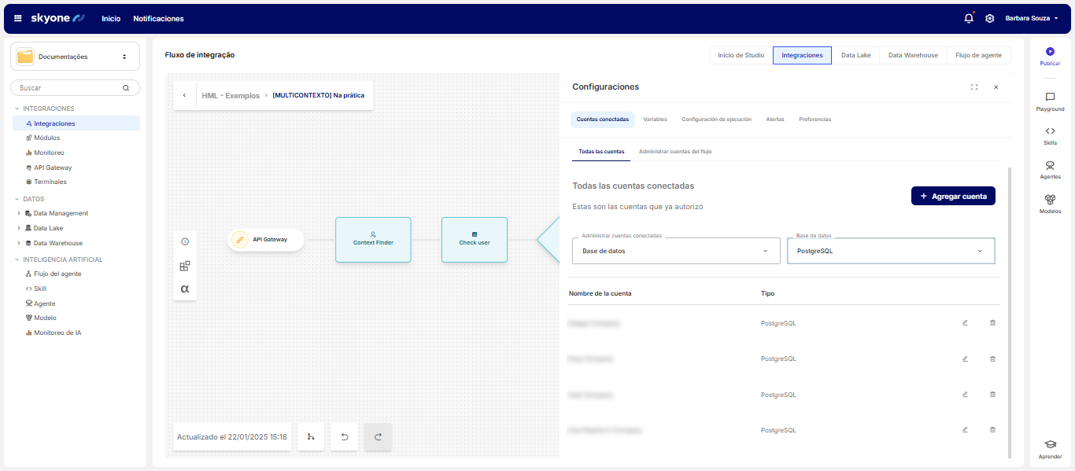Click the alpha symbol tool on canvas
The image size is (1075, 471).
[185, 289]
